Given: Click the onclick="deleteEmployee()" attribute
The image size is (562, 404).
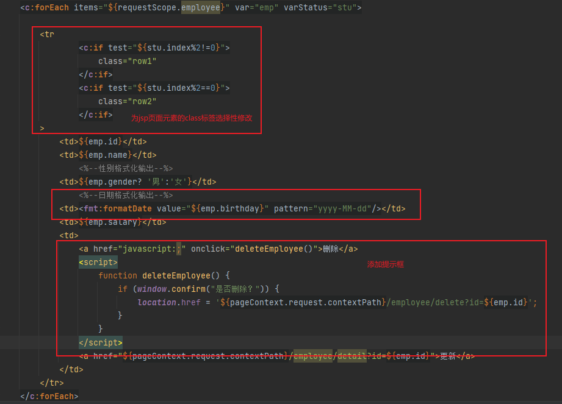Looking at the screenshot, I should [254, 249].
